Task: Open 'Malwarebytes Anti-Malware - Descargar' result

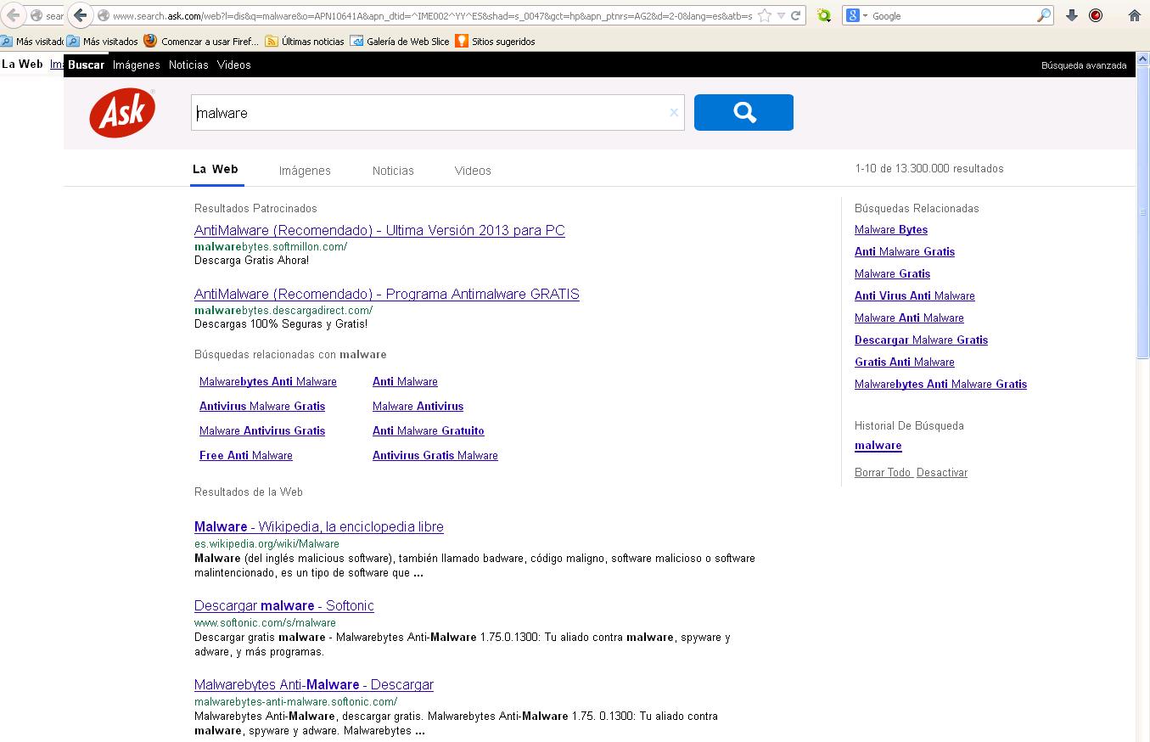Action: point(314,684)
